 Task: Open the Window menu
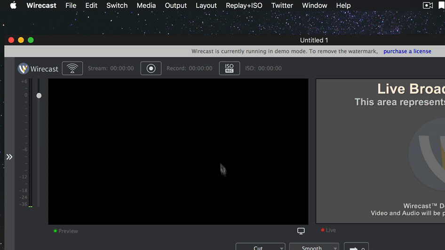point(314,5)
